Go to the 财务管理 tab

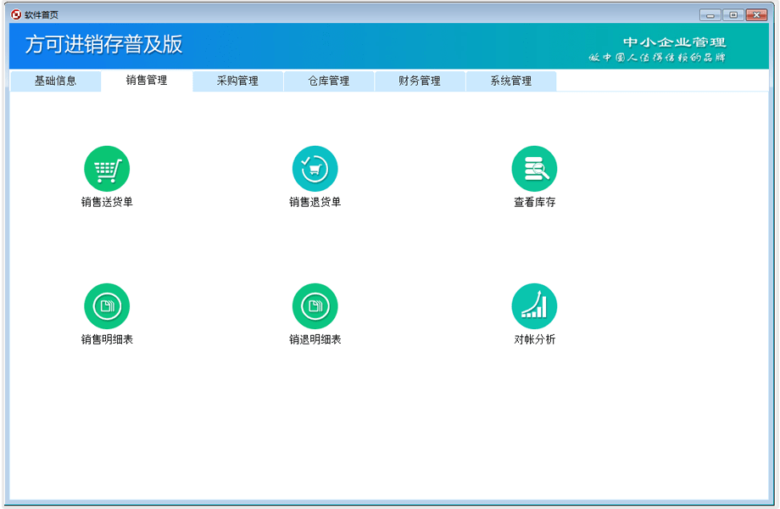pos(420,81)
